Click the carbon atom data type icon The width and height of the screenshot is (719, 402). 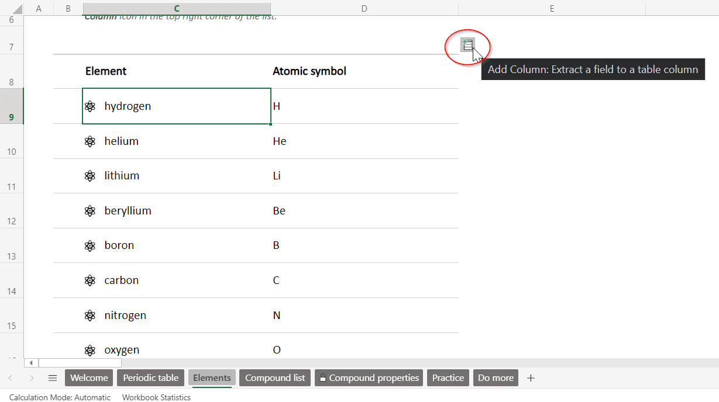pos(90,280)
